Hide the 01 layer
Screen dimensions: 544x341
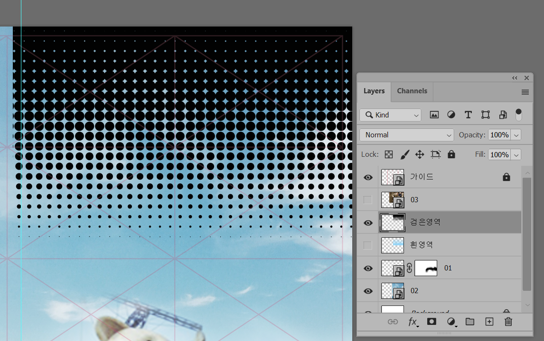368,268
